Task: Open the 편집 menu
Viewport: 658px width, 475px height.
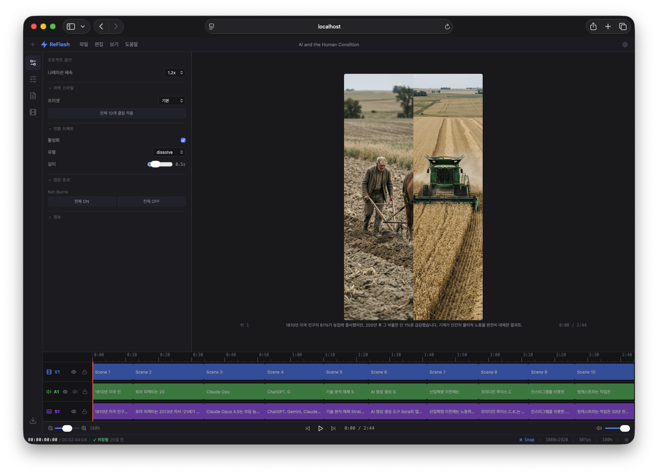Action: pyautogui.click(x=99, y=45)
